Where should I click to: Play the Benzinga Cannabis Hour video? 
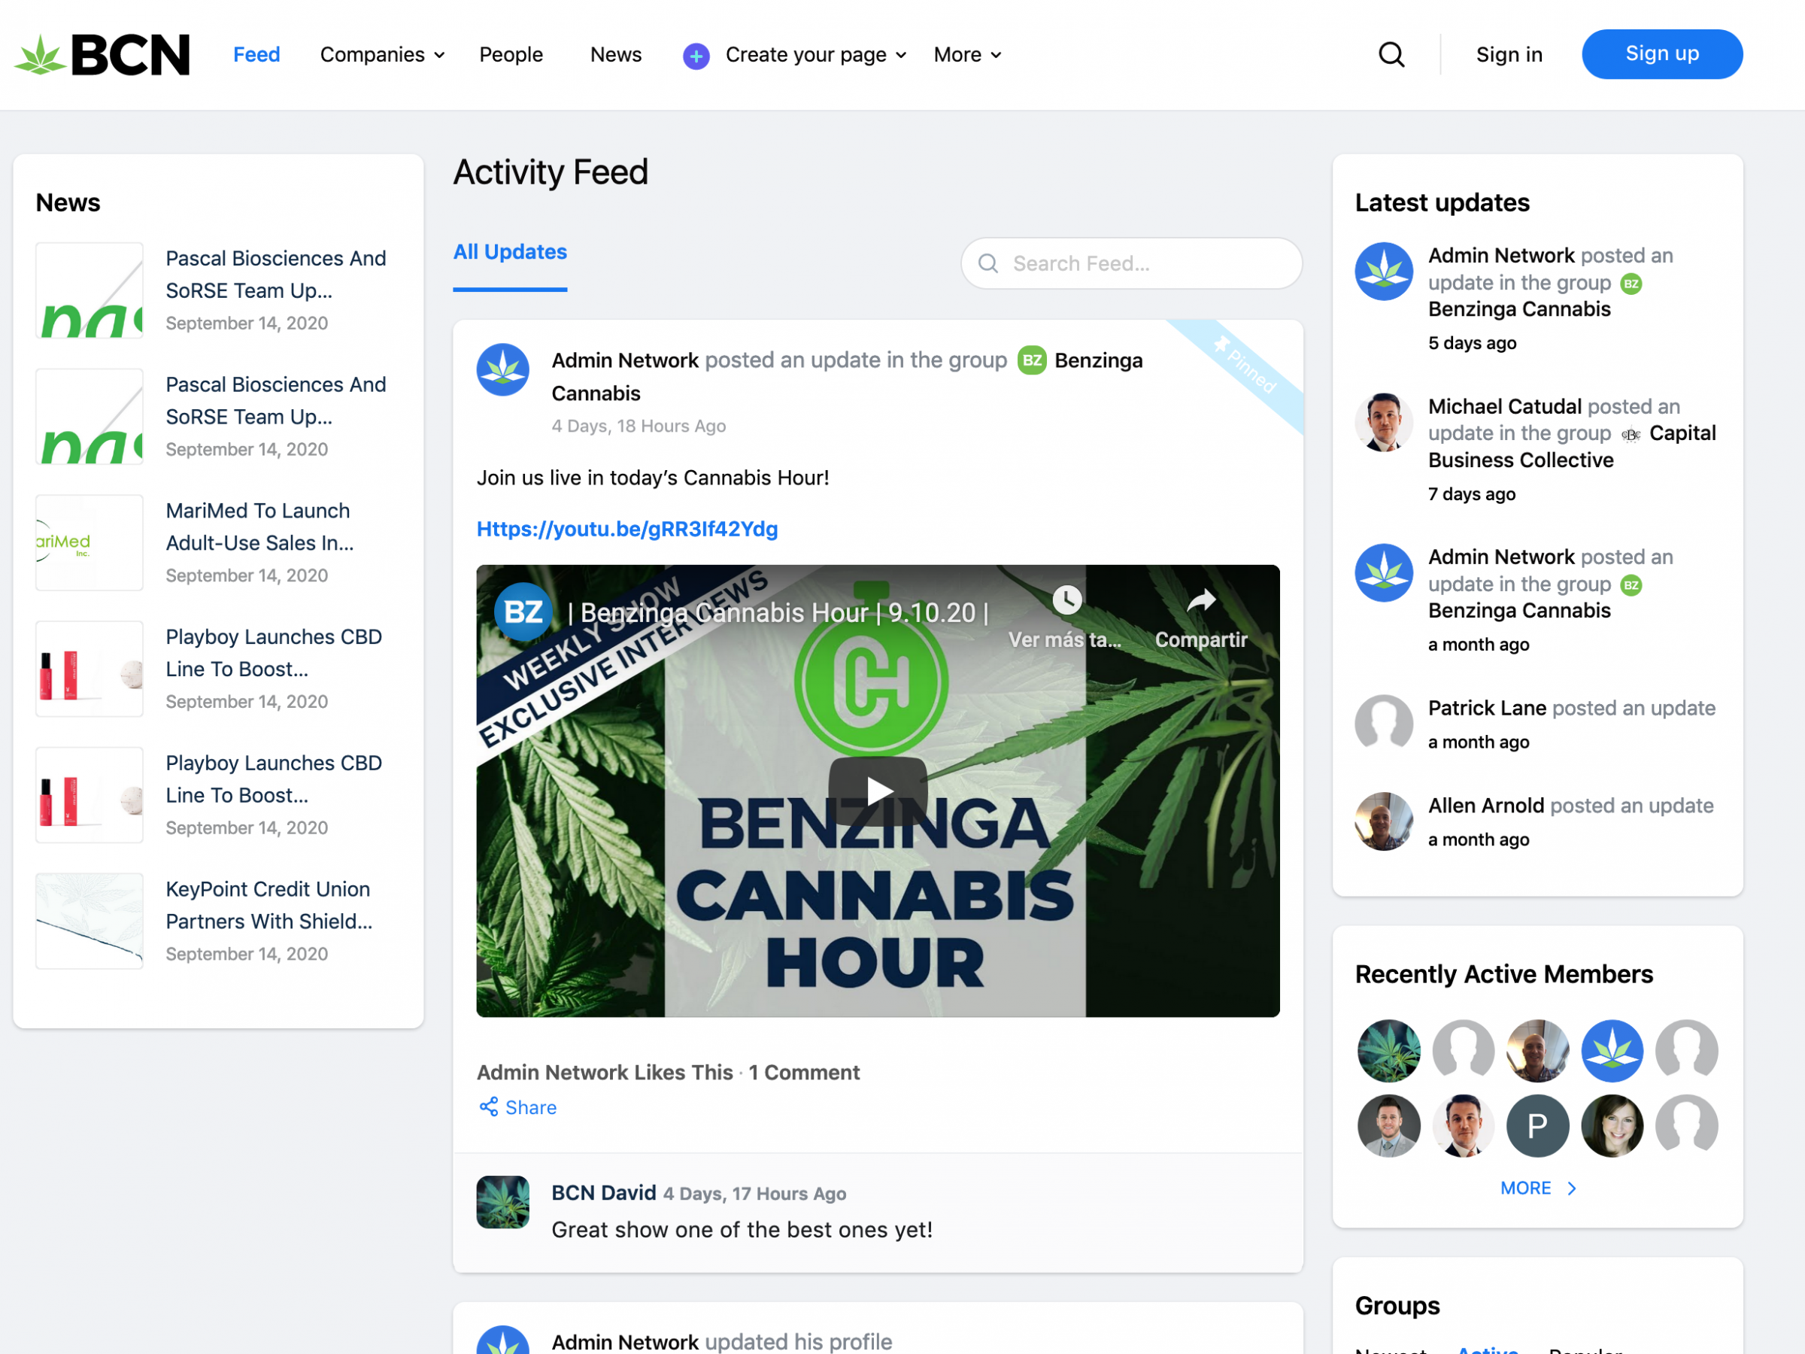tap(878, 789)
